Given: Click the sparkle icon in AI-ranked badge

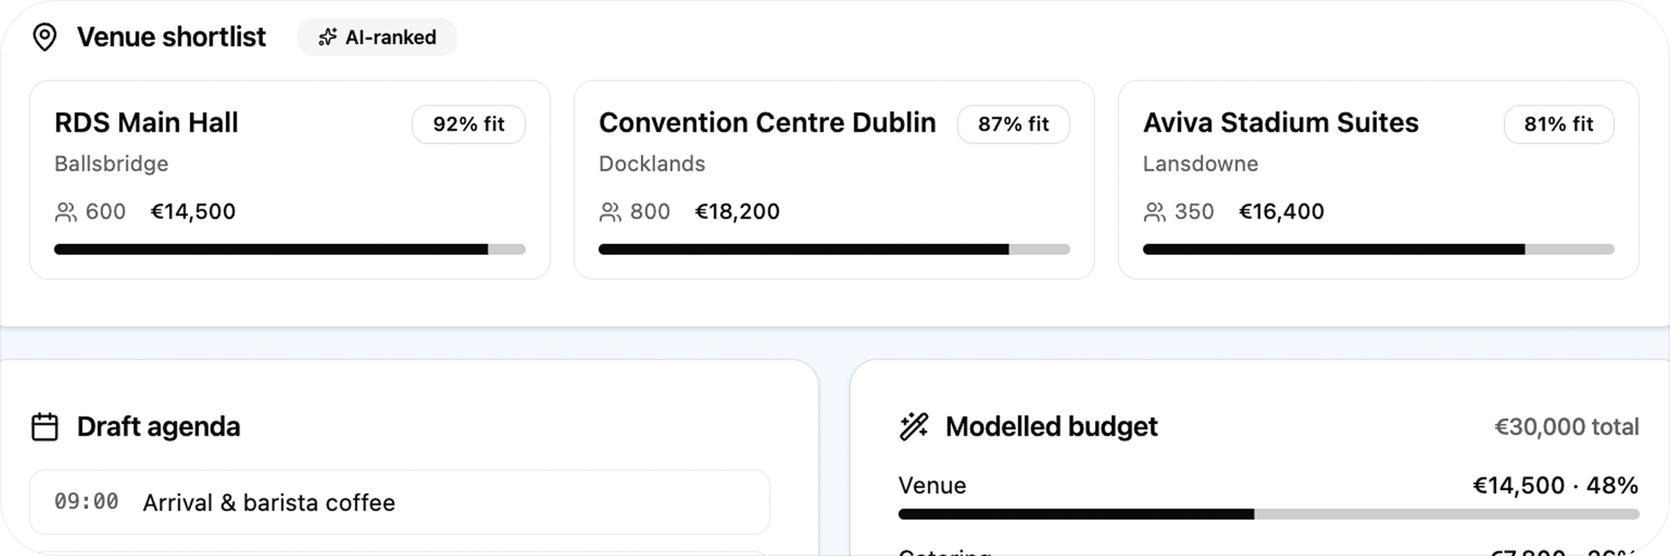Looking at the screenshot, I should (328, 38).
